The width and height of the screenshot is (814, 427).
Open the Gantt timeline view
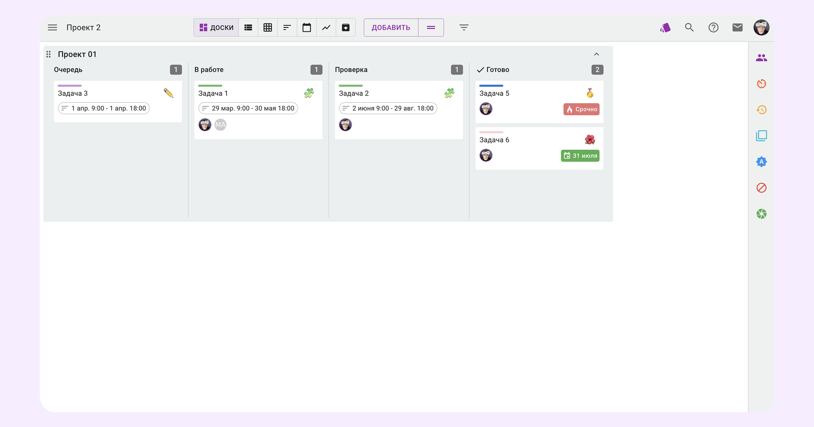coord(287,28)
